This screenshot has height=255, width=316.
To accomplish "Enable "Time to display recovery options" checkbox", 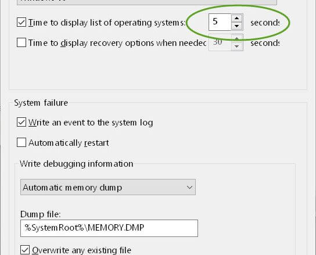I will [x=21, y=42].
